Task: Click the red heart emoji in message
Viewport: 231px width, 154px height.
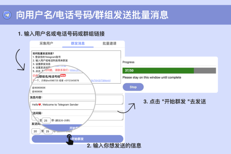Action: [40, 105]
